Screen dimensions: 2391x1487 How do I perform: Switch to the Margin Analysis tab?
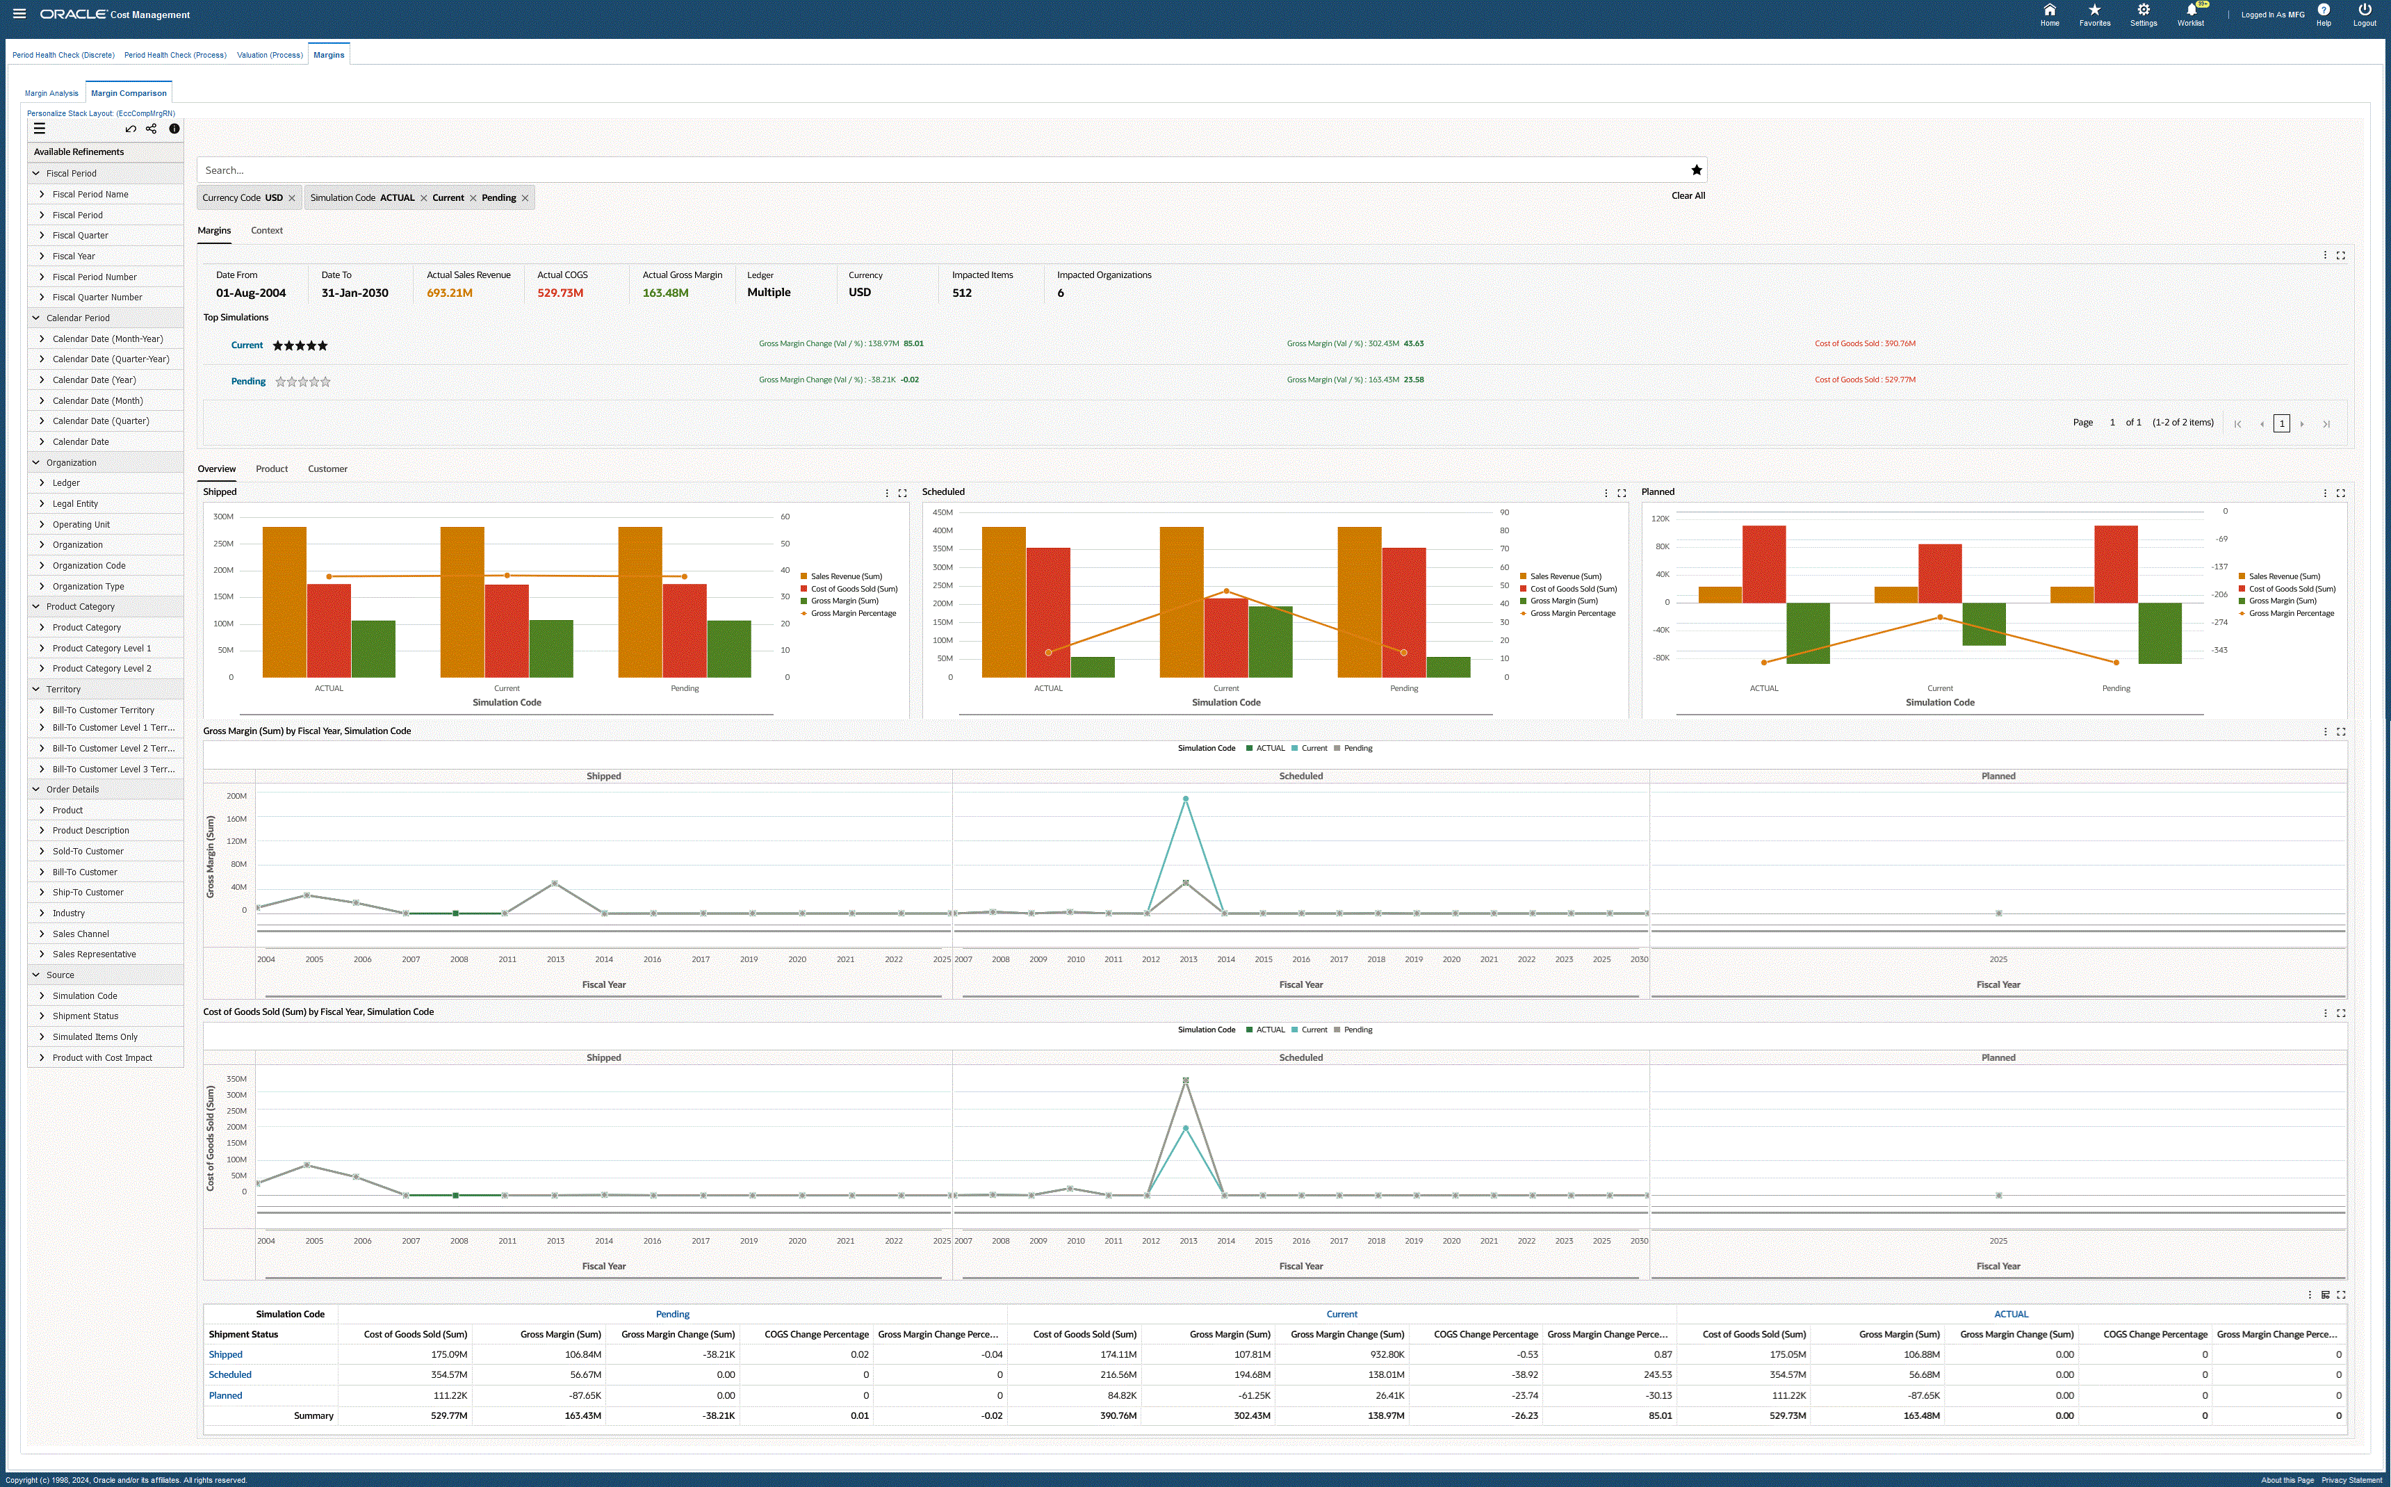pyautogui.click(x=51, y=93)
